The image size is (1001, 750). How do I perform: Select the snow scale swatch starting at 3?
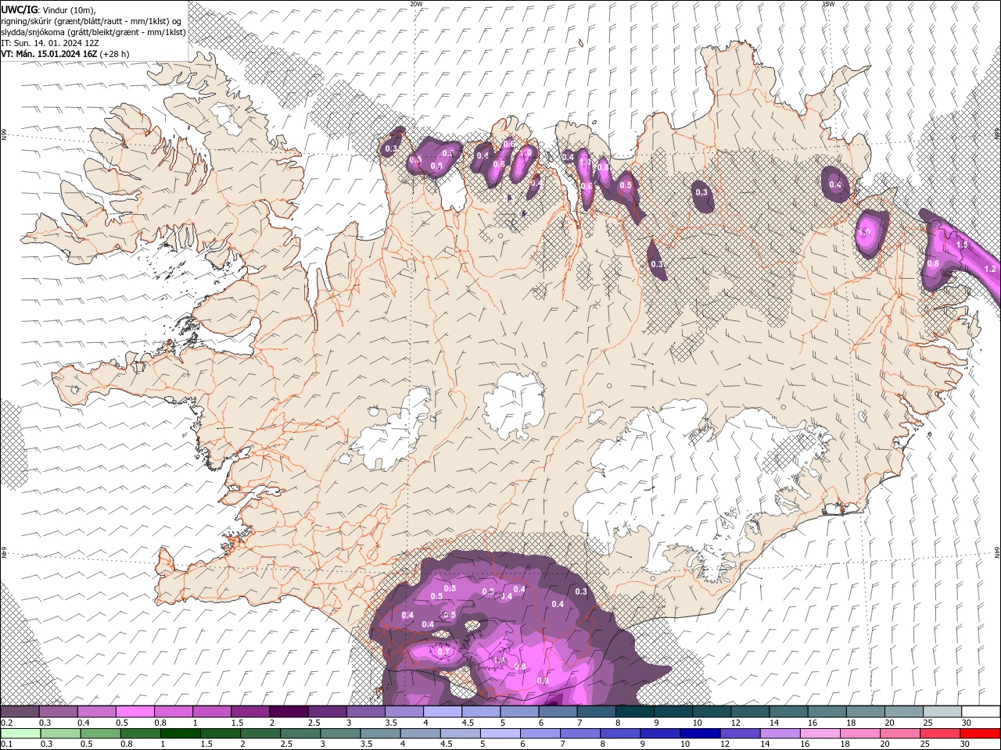click(x=366, y=711)
